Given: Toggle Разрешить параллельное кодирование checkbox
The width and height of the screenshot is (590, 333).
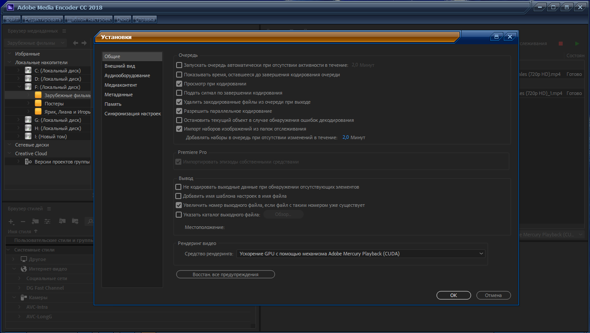Looking at the screenshot, I should pyautogui.click(x=179, y=111).
